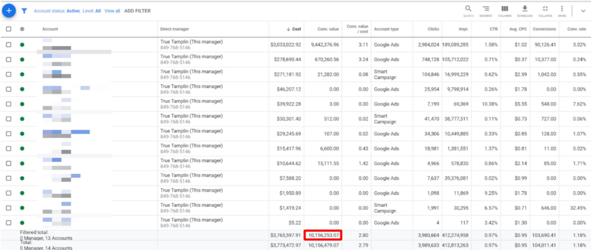
Task: Check the $10,644.62 cost account row
Action: (9, 163)
